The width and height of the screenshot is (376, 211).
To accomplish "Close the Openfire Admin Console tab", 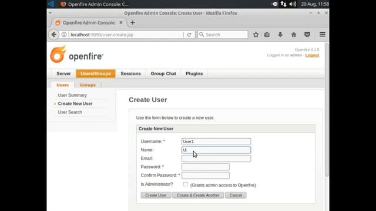I will coord(121,22).
